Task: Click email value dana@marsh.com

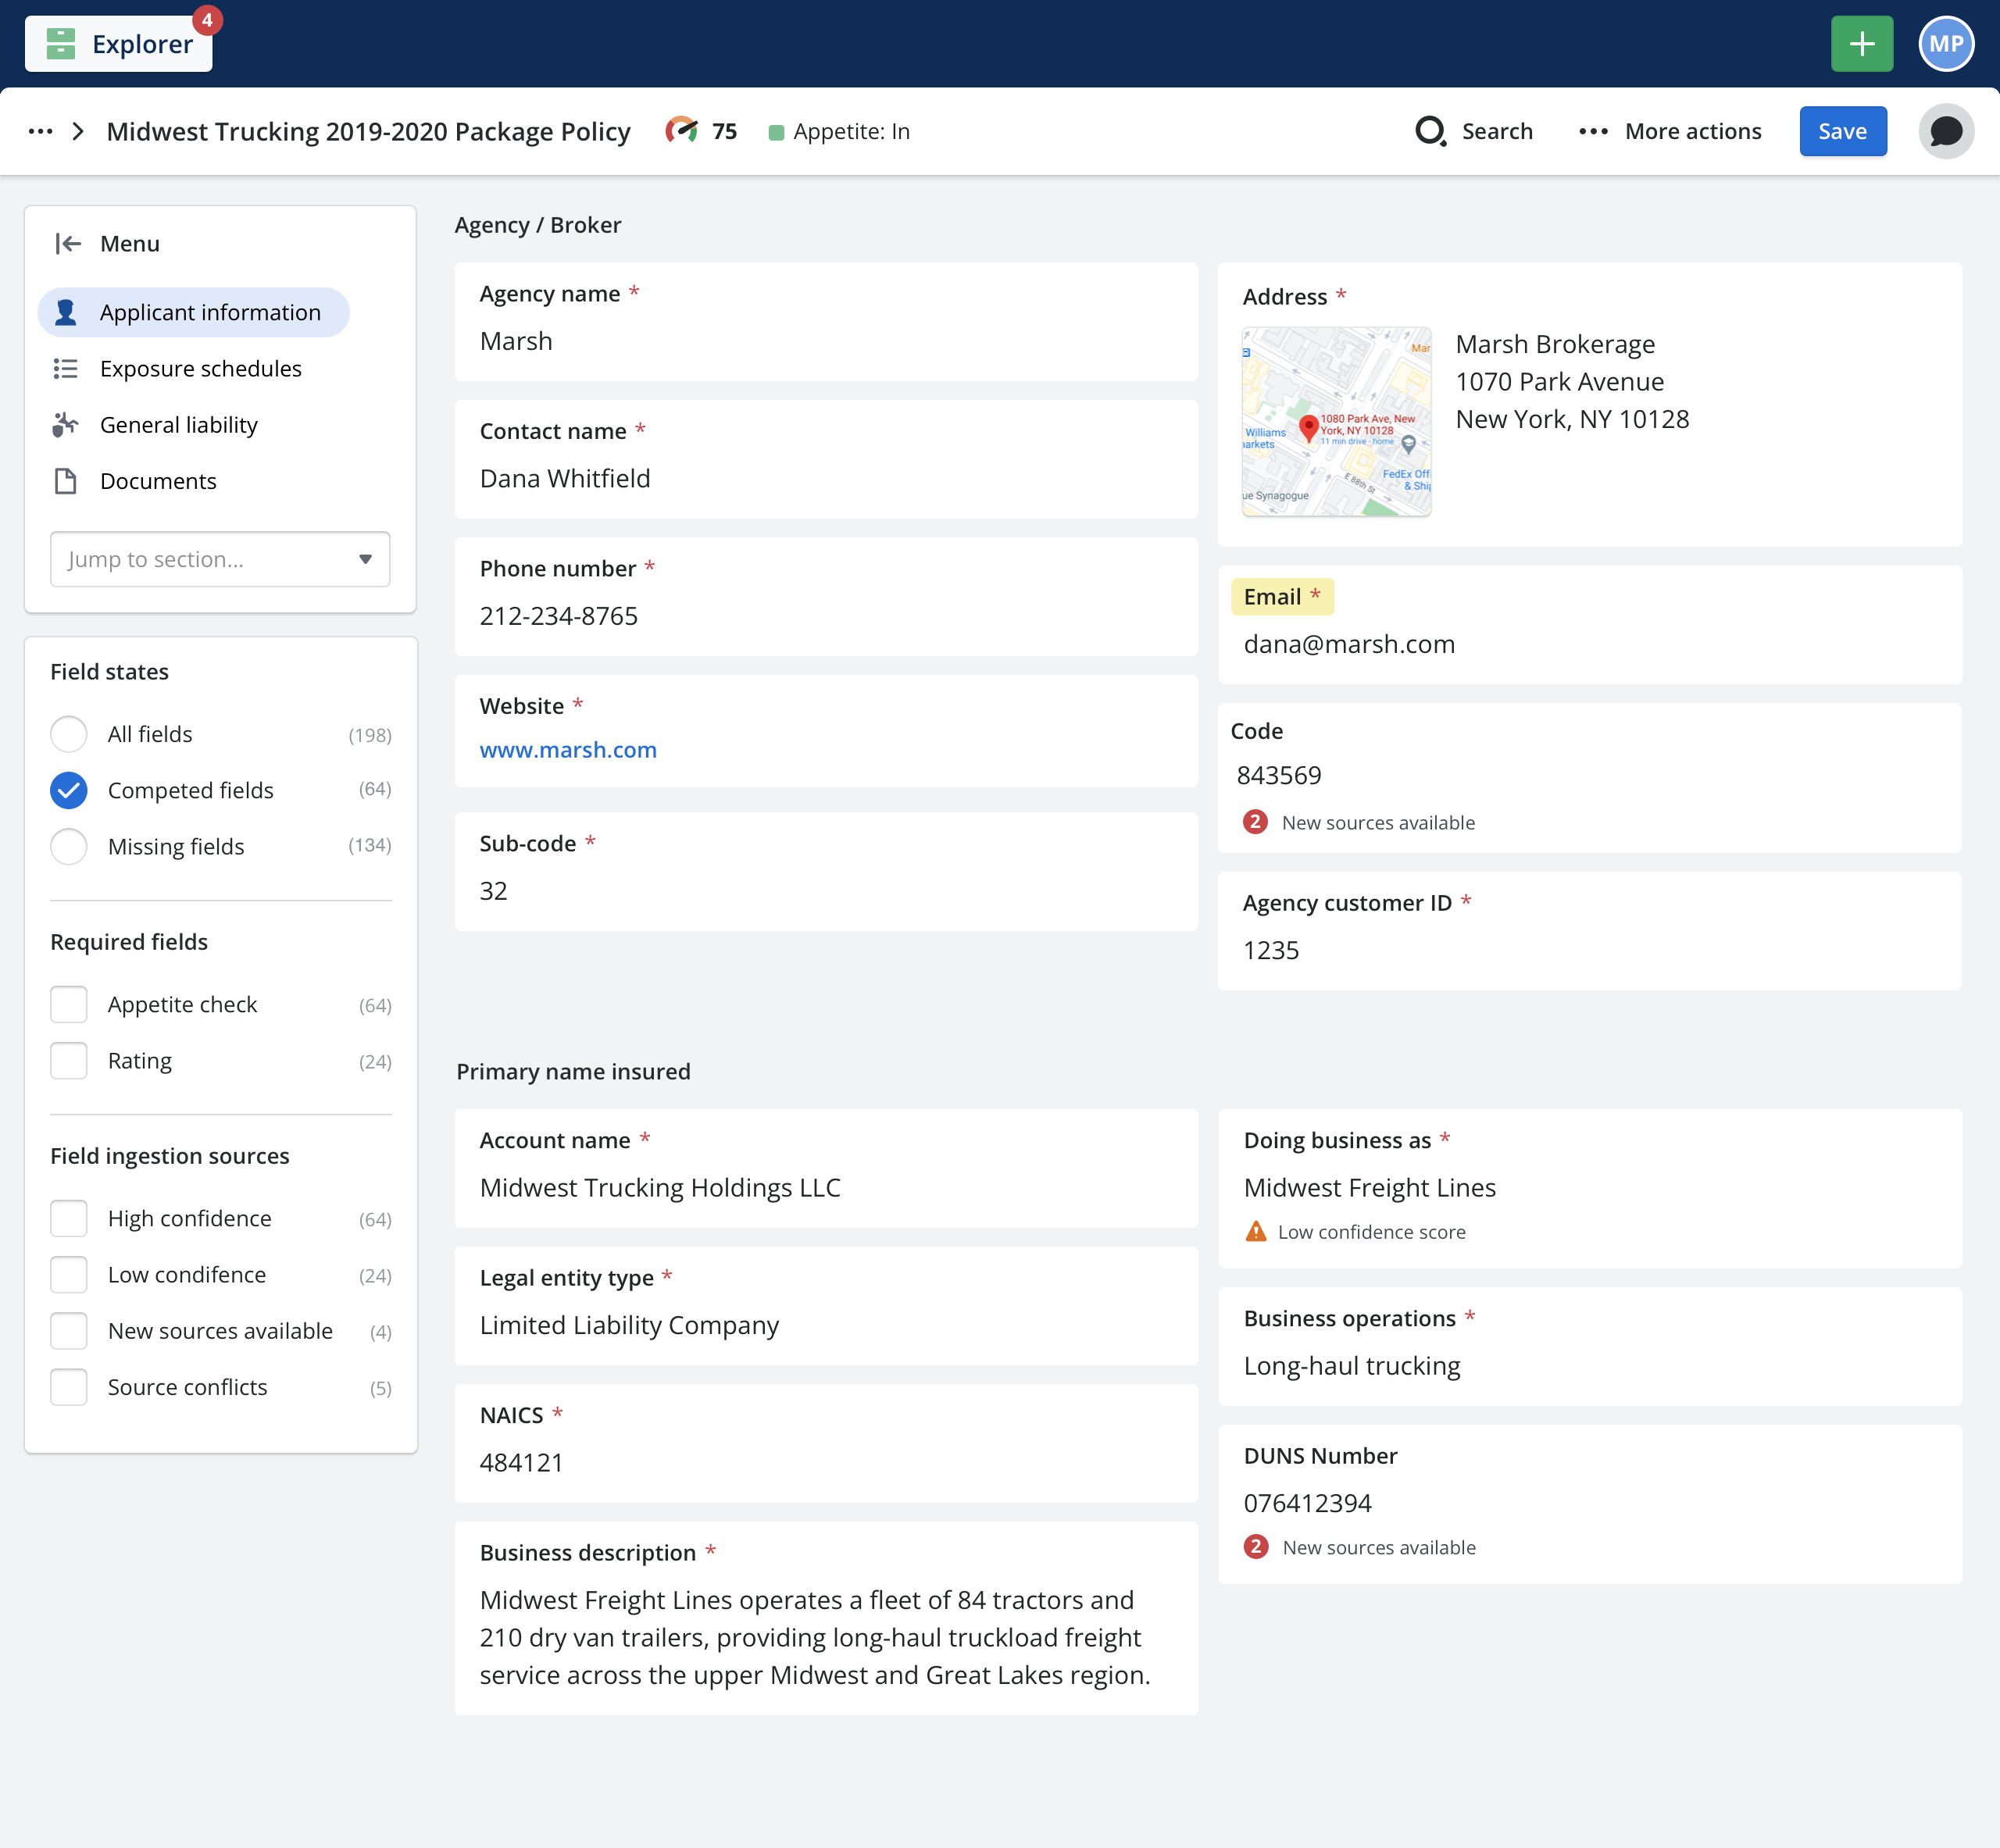Action: click(x=1349, y=644)
